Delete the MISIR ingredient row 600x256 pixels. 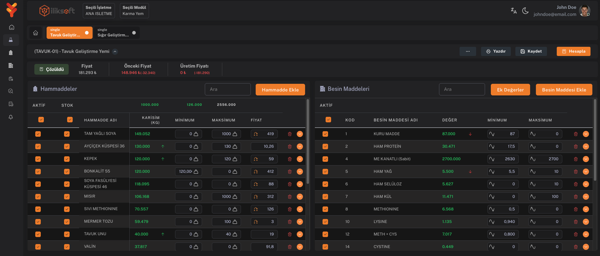(x=290, y=197)
